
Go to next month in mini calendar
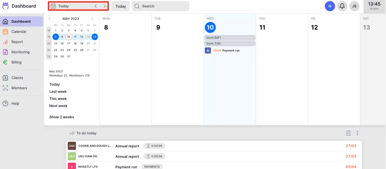pyautogui.click(x=92, y=19)
